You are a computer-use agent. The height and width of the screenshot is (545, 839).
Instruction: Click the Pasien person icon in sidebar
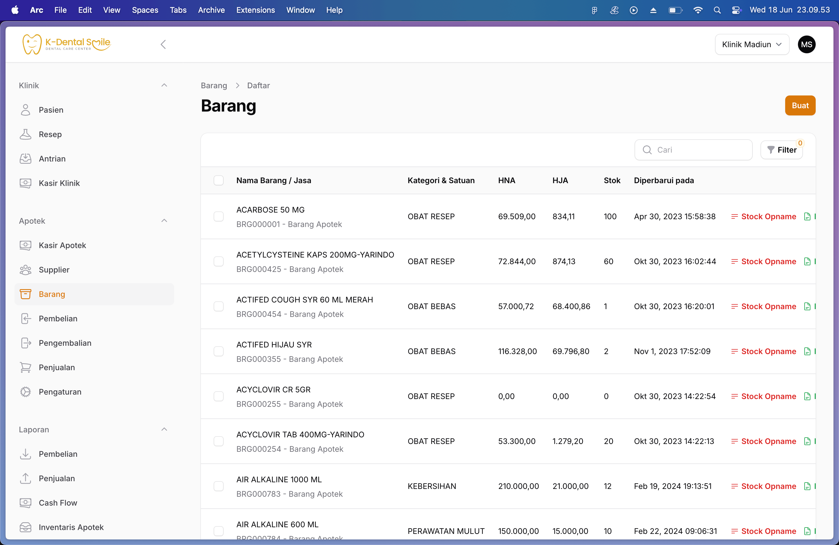click(x=25, y=110)
